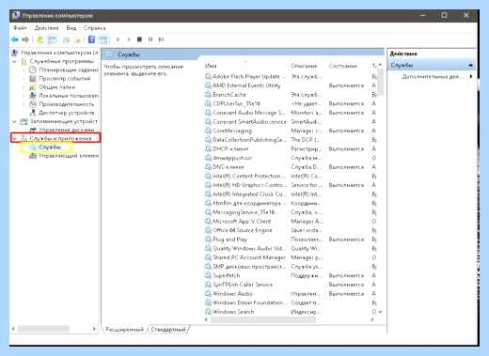The image size is (489, 356).
Task: Expand the Дополнительные действия submenu arrow
Action: [x=471, y=76]
